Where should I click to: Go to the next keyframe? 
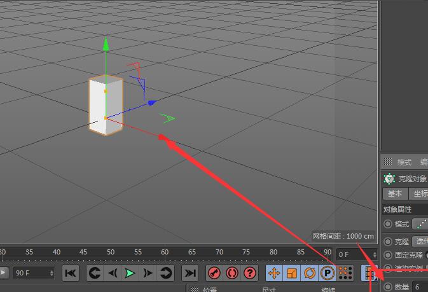pyautogui.click(x=166, y=273)
